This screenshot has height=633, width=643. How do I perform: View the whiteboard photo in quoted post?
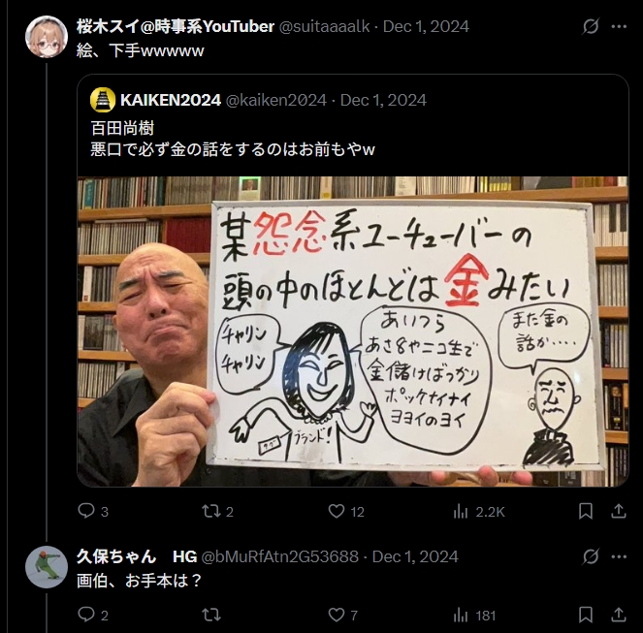click(x=353, y=332)
